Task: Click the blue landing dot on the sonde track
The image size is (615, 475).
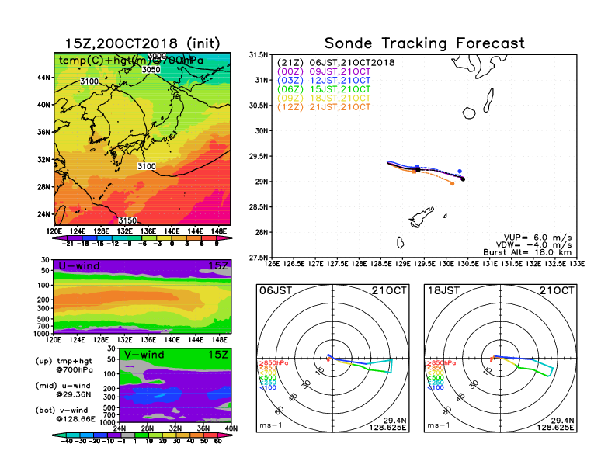Action: 460,172
